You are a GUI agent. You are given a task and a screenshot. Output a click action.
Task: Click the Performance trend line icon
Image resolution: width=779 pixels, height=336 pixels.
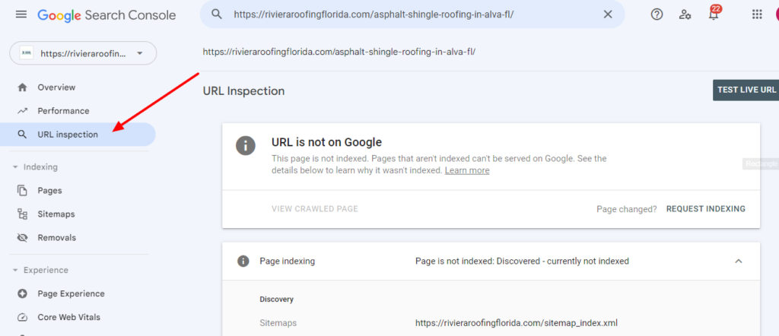click(x=22, y=111)
